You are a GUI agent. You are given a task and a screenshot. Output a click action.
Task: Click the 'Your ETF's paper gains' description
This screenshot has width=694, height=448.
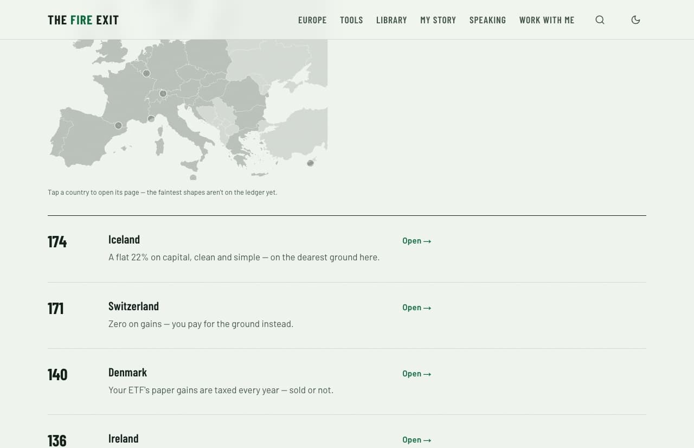[221, 390]
